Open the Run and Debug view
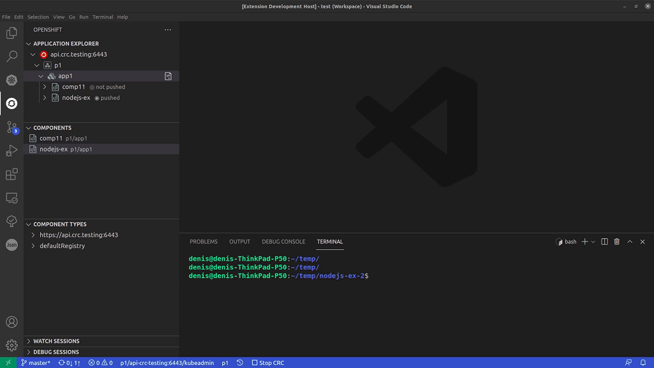 11,151
